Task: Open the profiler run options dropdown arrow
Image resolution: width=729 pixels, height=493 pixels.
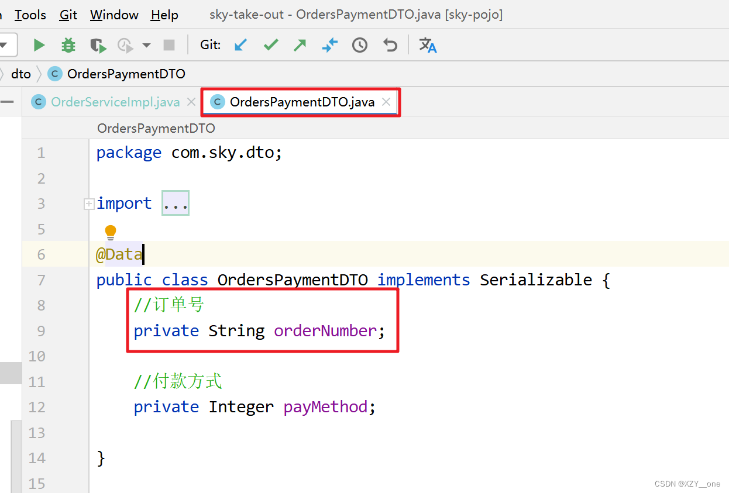Action: coord(146,45)
